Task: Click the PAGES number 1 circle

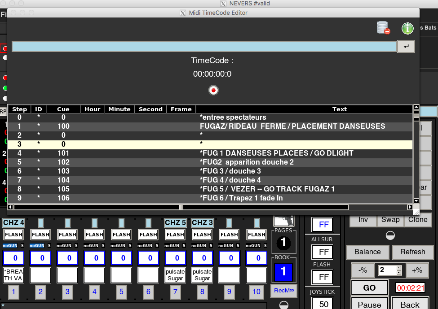Action: click(x=283, y=244)
